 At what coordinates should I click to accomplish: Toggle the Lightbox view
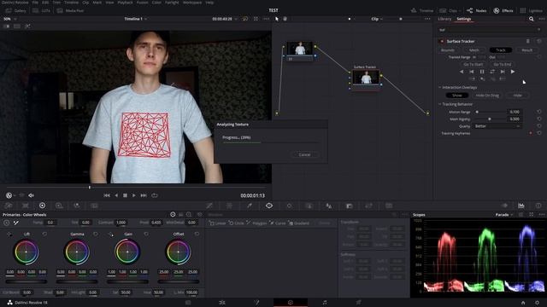coord(532,11)
